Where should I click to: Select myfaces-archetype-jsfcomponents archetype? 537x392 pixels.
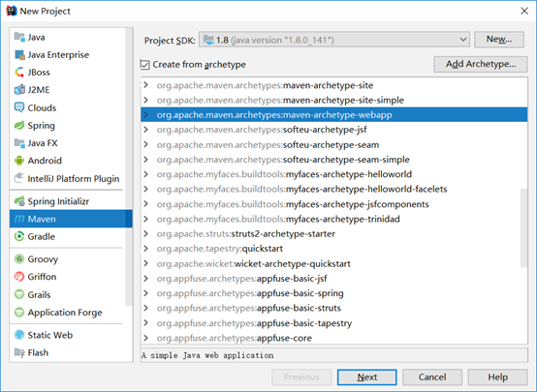(333, 204)
